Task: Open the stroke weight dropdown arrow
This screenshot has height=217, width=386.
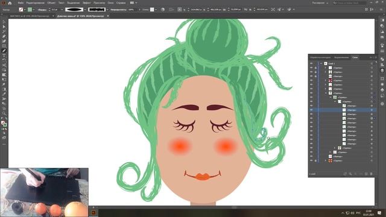Action: click(62, 10)
